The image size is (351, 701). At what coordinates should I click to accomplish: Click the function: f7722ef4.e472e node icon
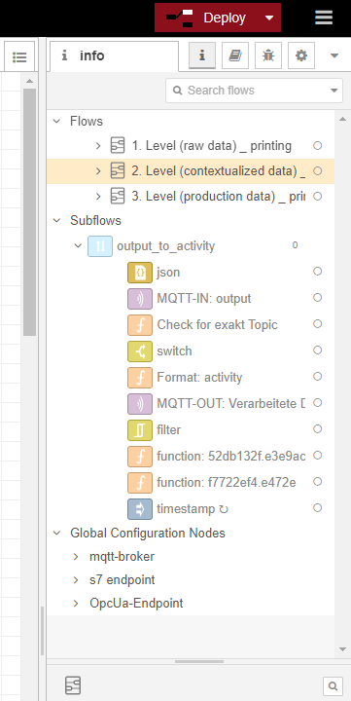pyautogui.click(x=140, y=483)
